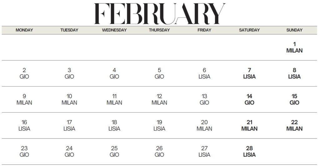Click date 24 labeled GIO

(x=69, y=151)
